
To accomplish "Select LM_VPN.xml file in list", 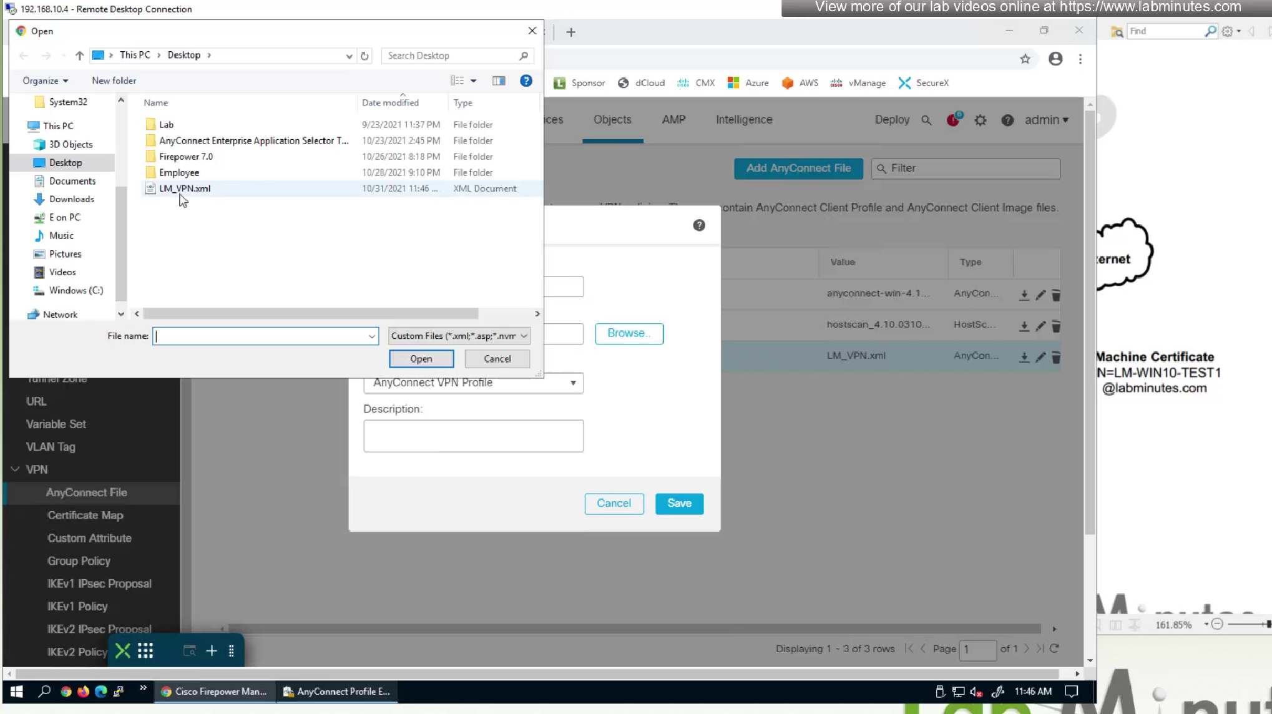I will click(185, 188).
